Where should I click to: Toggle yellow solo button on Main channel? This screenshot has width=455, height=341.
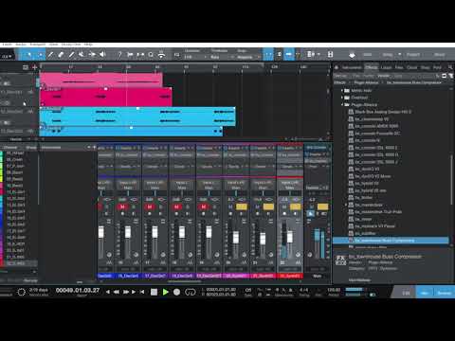tap(322, 206)
